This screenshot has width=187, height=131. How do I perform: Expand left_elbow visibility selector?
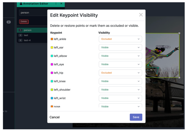[120, 56]
